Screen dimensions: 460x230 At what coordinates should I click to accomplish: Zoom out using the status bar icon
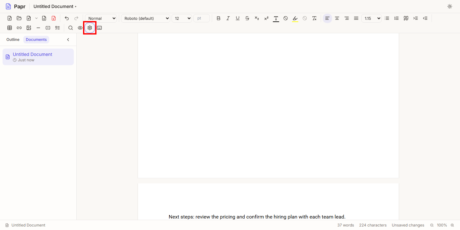[x=432, y=225]
